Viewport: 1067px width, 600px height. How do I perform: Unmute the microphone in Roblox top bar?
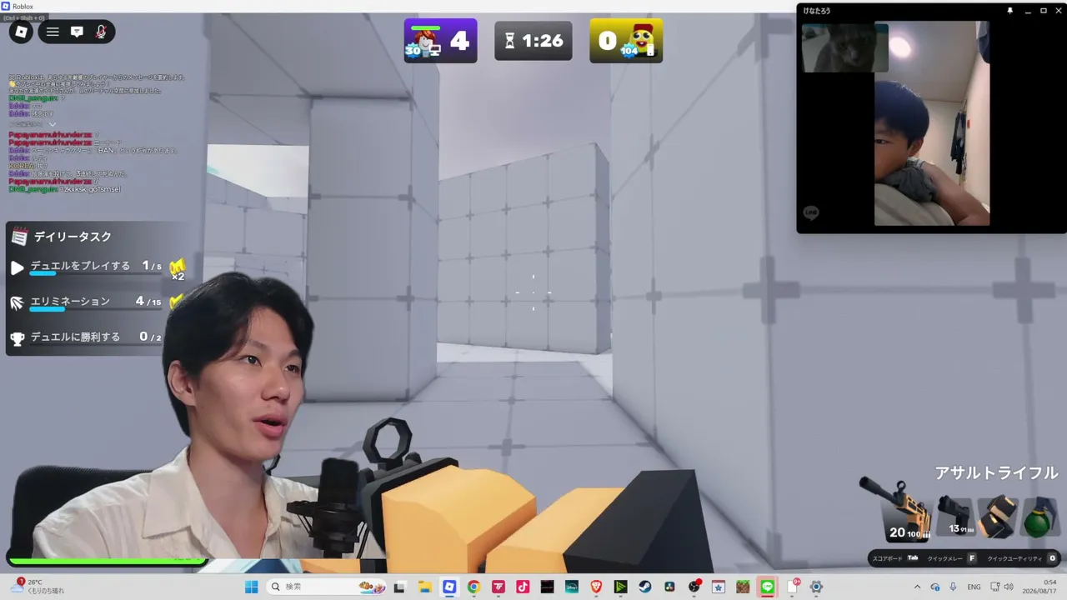pyautogui.click(x=101, y=32)
